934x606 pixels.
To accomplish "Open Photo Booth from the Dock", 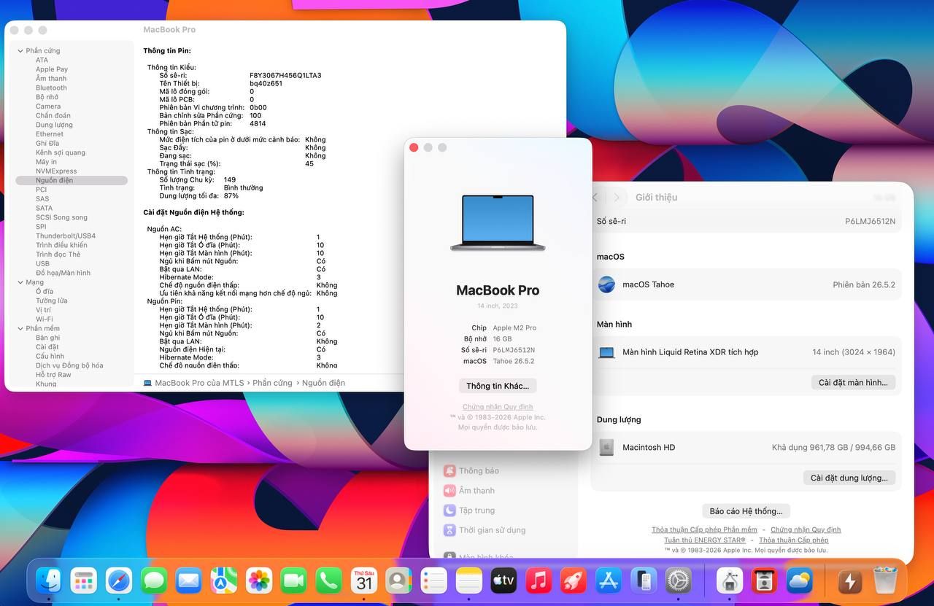I will pos(765,580).
